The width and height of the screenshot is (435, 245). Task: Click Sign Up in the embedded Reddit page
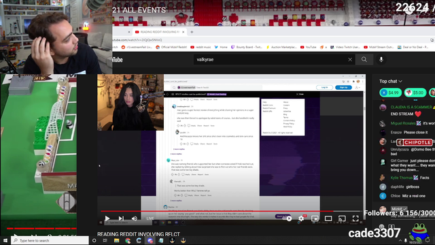point(343,87)
